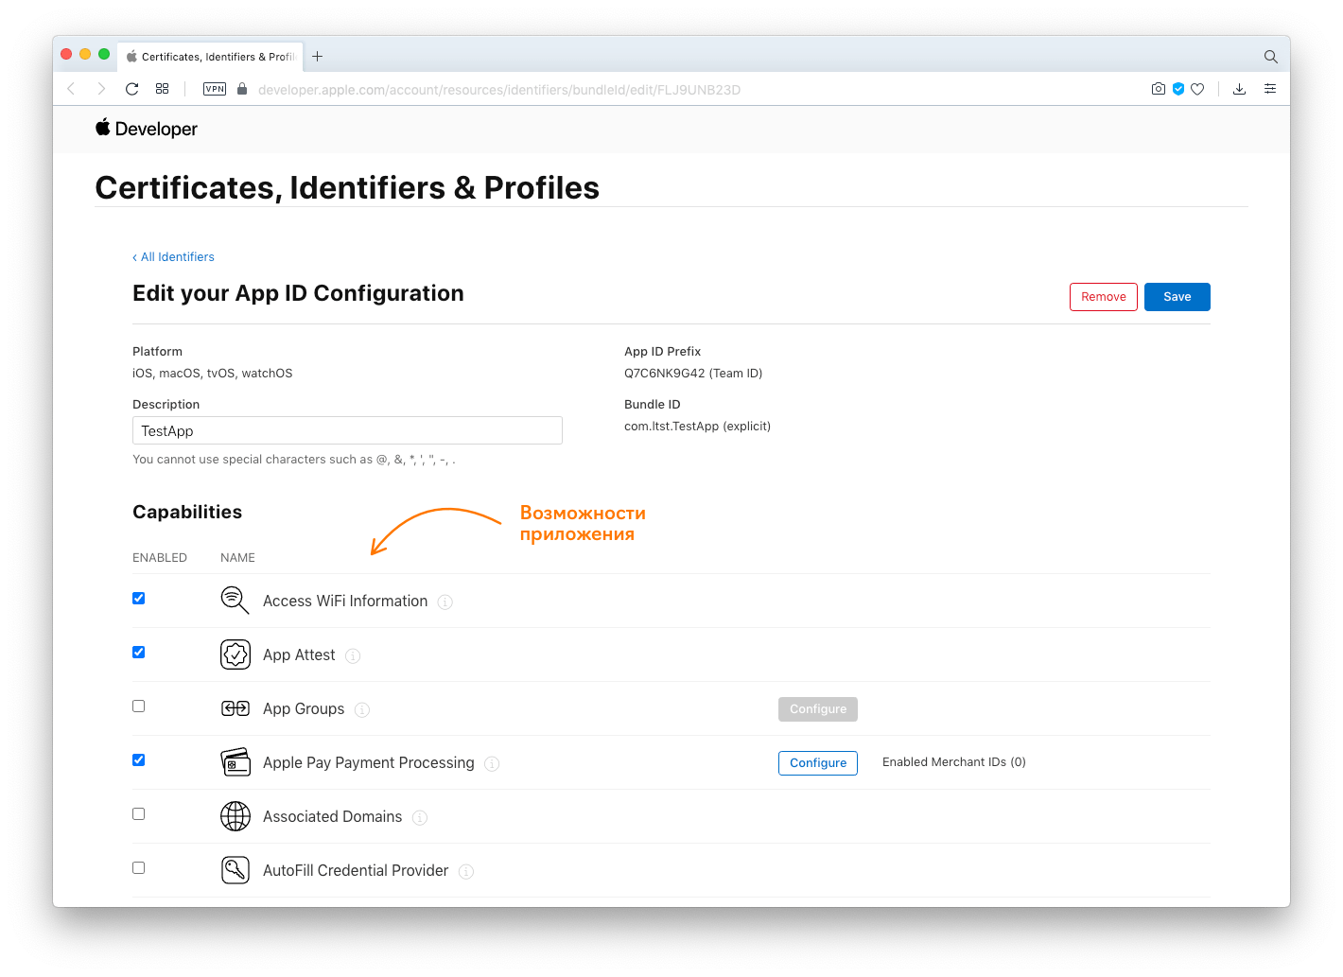Click the Apple Developer logo
The width and height of the screenshot is (1343, 977).
pos(147,129)
